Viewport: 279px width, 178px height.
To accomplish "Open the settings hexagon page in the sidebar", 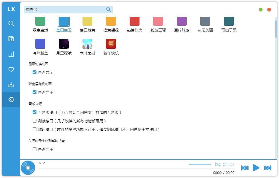I will (11, 100).
